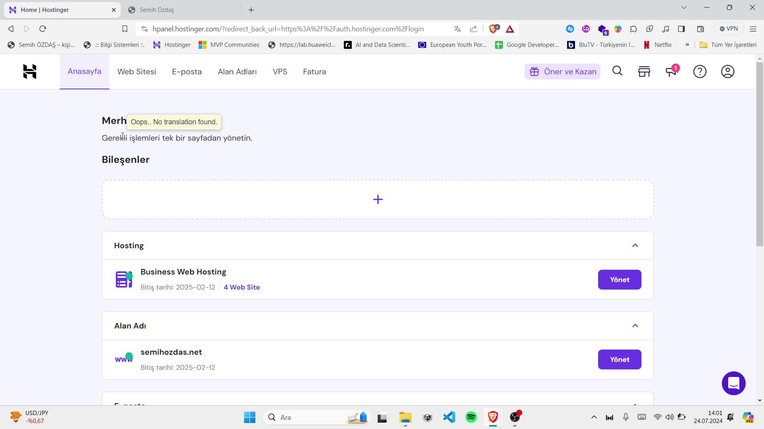Click the Business Web Hosting plan icon

pos(124,279)
